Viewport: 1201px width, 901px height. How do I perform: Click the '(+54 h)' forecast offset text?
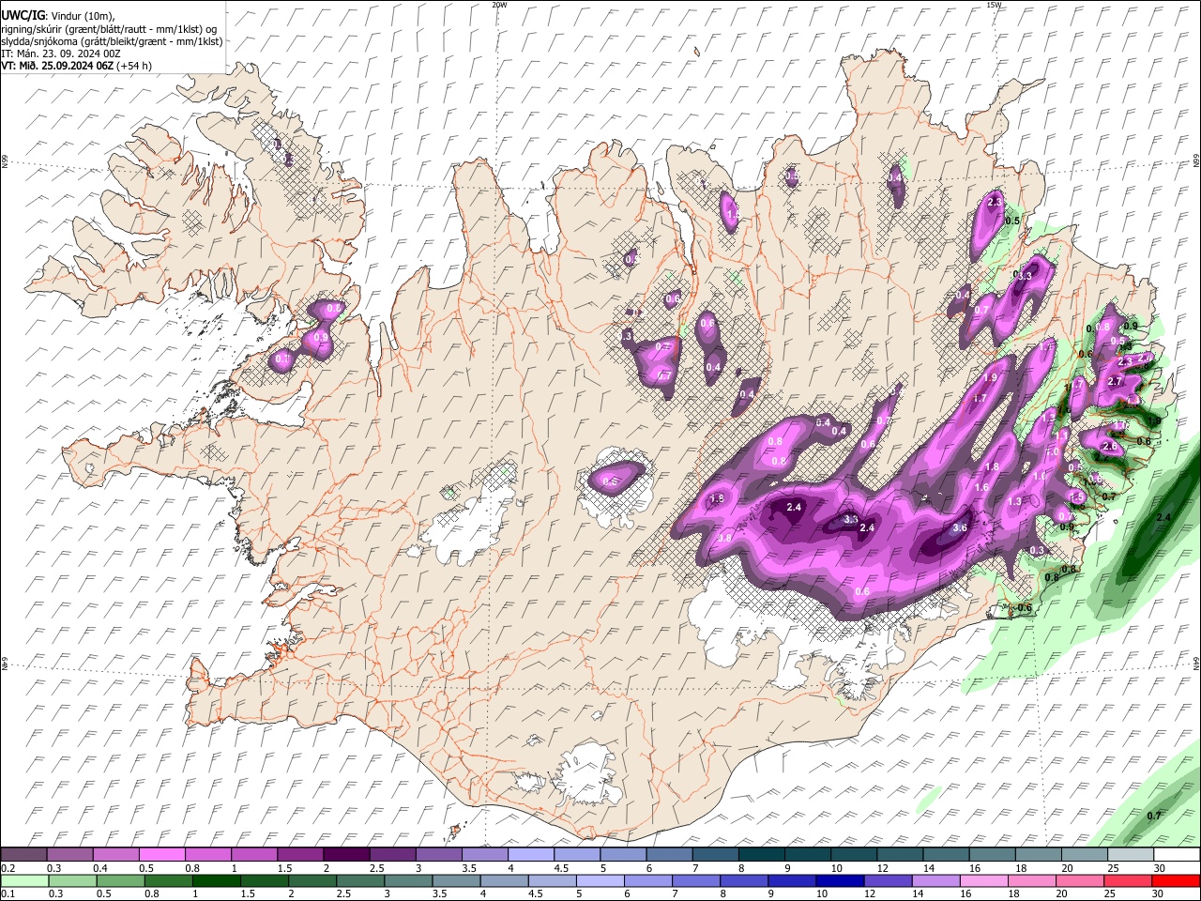tap(134, 66)
